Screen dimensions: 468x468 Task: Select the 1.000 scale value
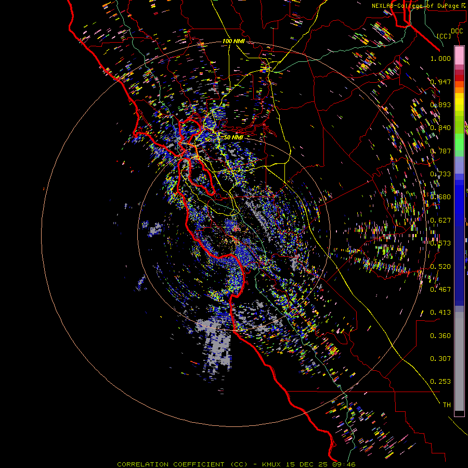440,58
